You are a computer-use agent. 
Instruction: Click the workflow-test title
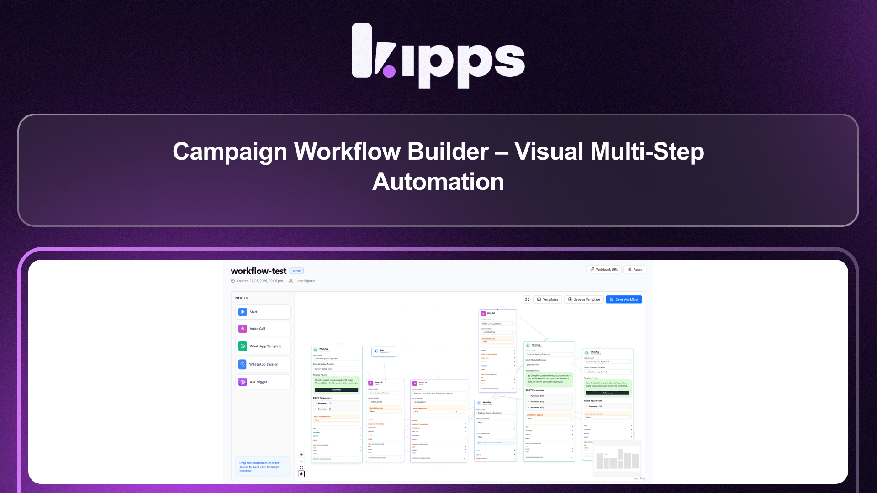(x=259, y=271)
